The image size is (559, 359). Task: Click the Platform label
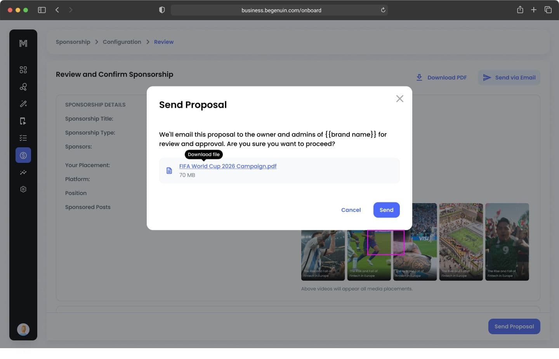point(78,179)
